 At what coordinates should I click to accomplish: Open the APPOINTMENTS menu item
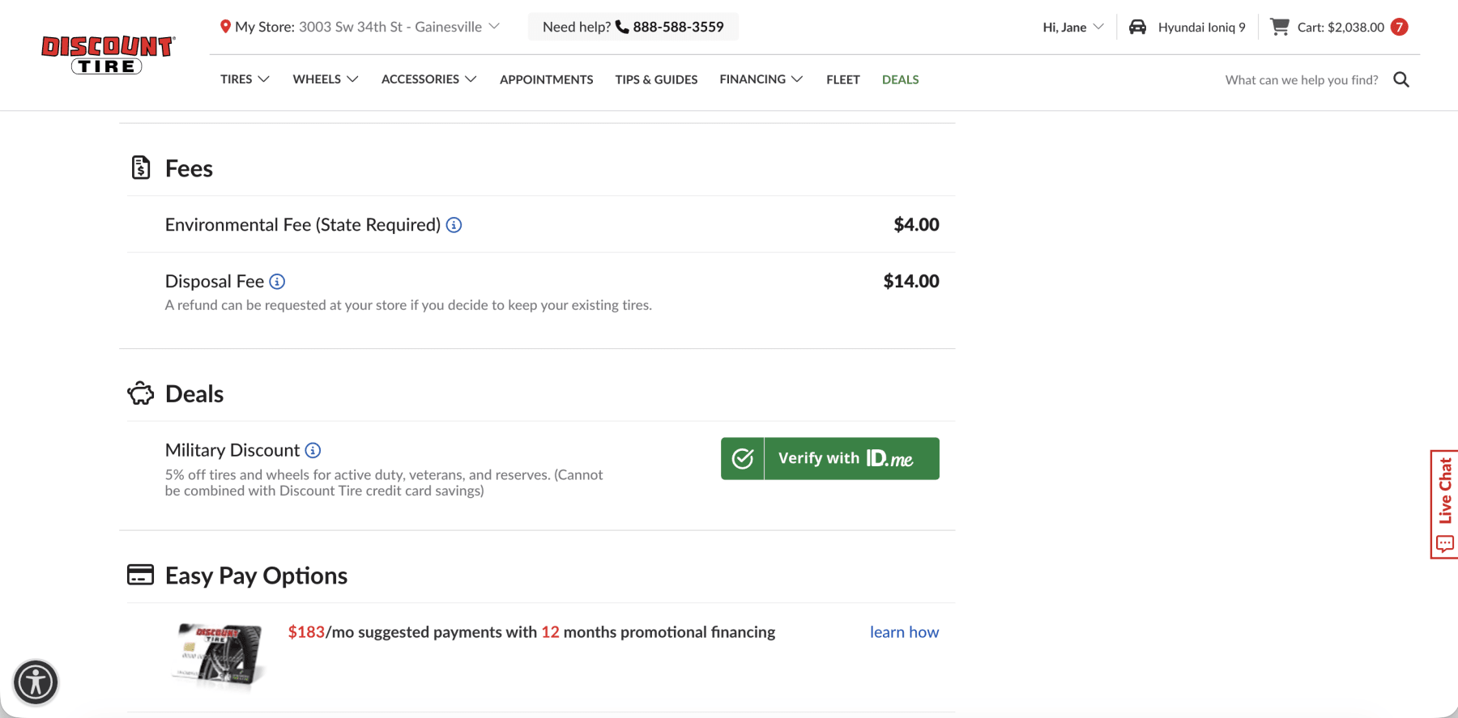pyautogui.click(x=546, y=79)
